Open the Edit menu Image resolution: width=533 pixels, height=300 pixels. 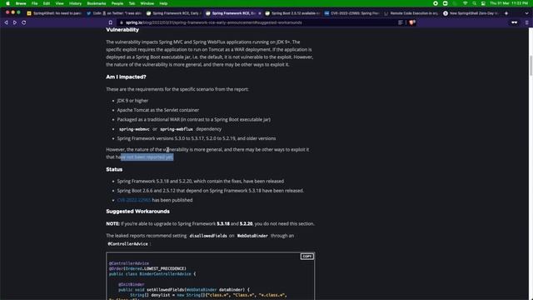(47, 3)
